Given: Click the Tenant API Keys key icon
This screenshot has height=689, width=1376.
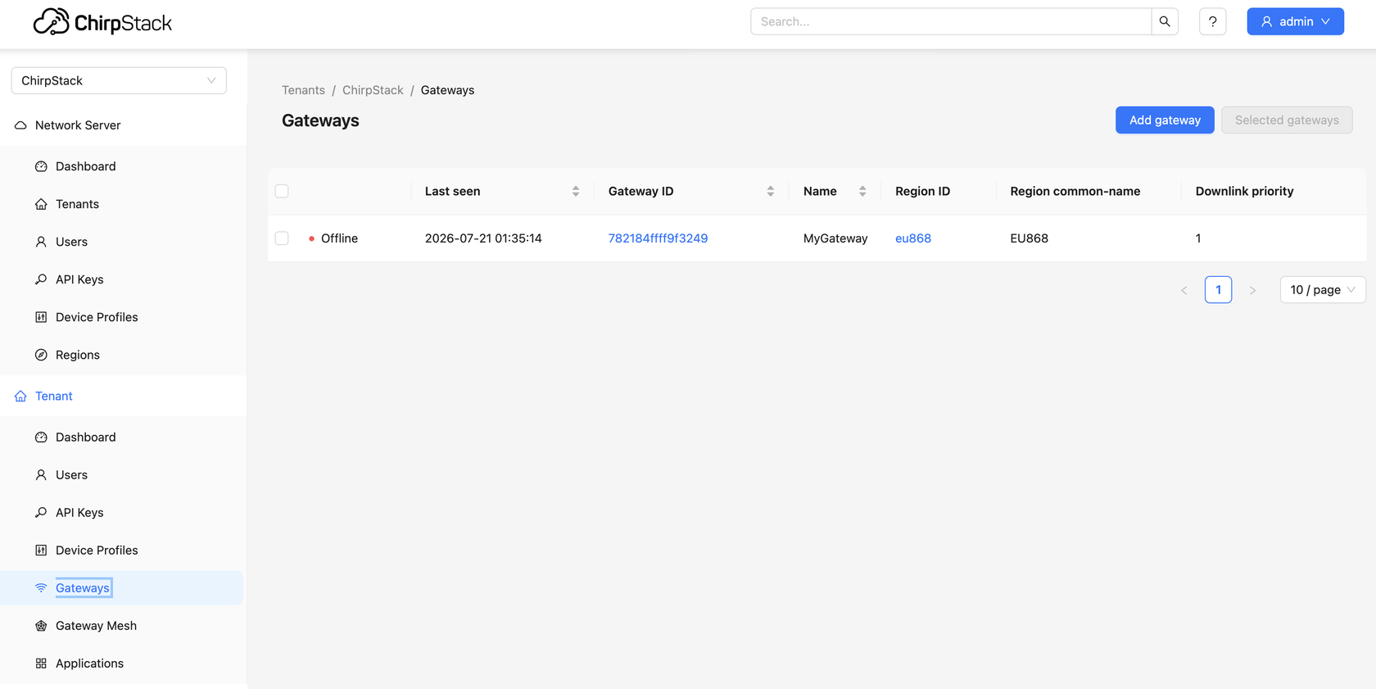Looking at the screenshot, I should pos(41,513).
